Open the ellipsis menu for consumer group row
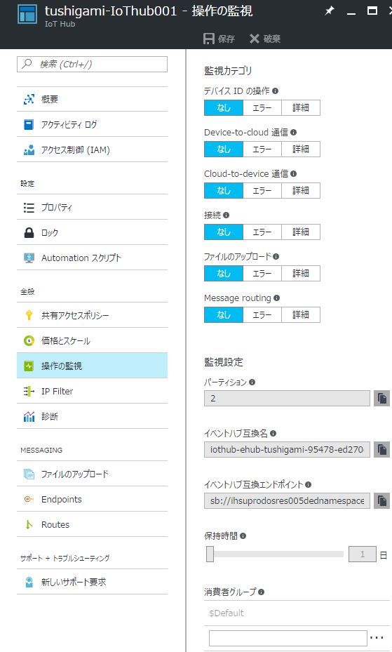Screen dimensions: 392x652 tap(376, 637)
